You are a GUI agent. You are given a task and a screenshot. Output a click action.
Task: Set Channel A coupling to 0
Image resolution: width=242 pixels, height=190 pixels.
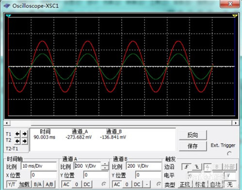tap(76, 184)
